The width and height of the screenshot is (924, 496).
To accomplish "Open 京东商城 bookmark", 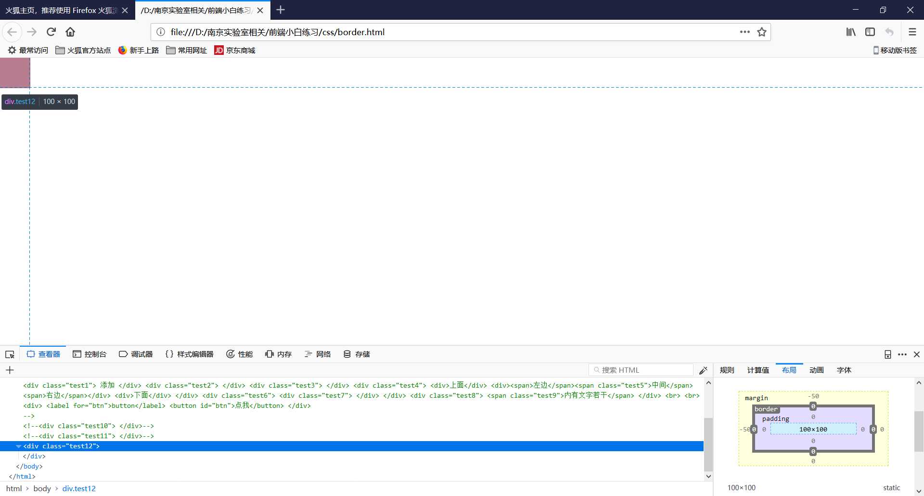I will tap(235, 50).
